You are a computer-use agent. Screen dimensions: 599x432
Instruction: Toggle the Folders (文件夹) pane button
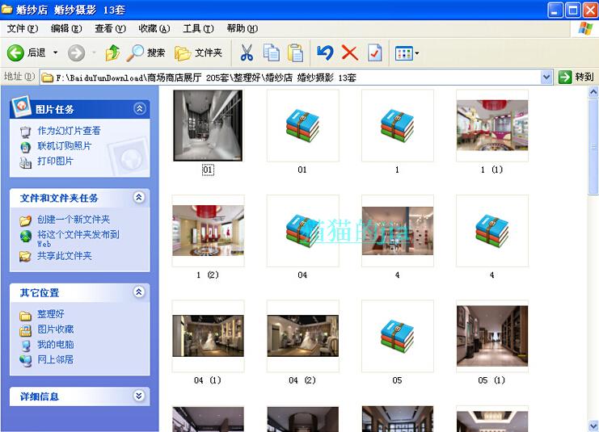click(x=198, y=53)
